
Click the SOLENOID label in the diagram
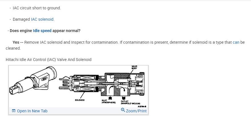pos(80,100)
